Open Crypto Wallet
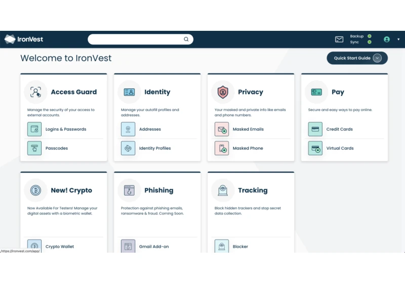Viewport: 405px width, 283px height. click(60, 247)
